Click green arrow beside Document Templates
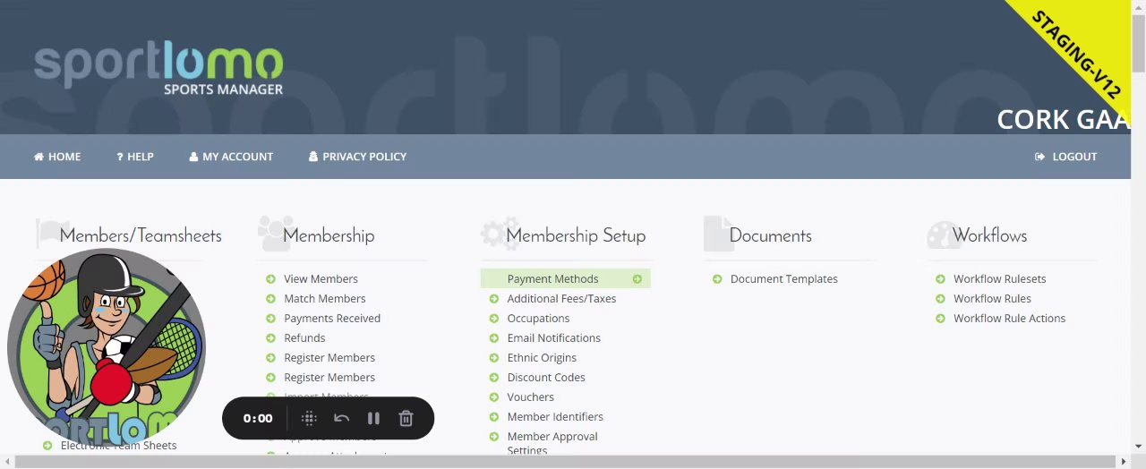Viewport: 1146px width, 469px height. (x=717, y=279)
